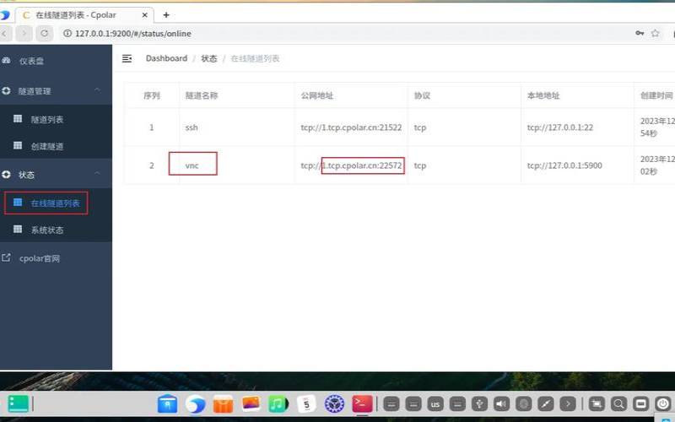Collapse the 隧道管理 sidebar section

pyautogui.click(x=56, y=91)
